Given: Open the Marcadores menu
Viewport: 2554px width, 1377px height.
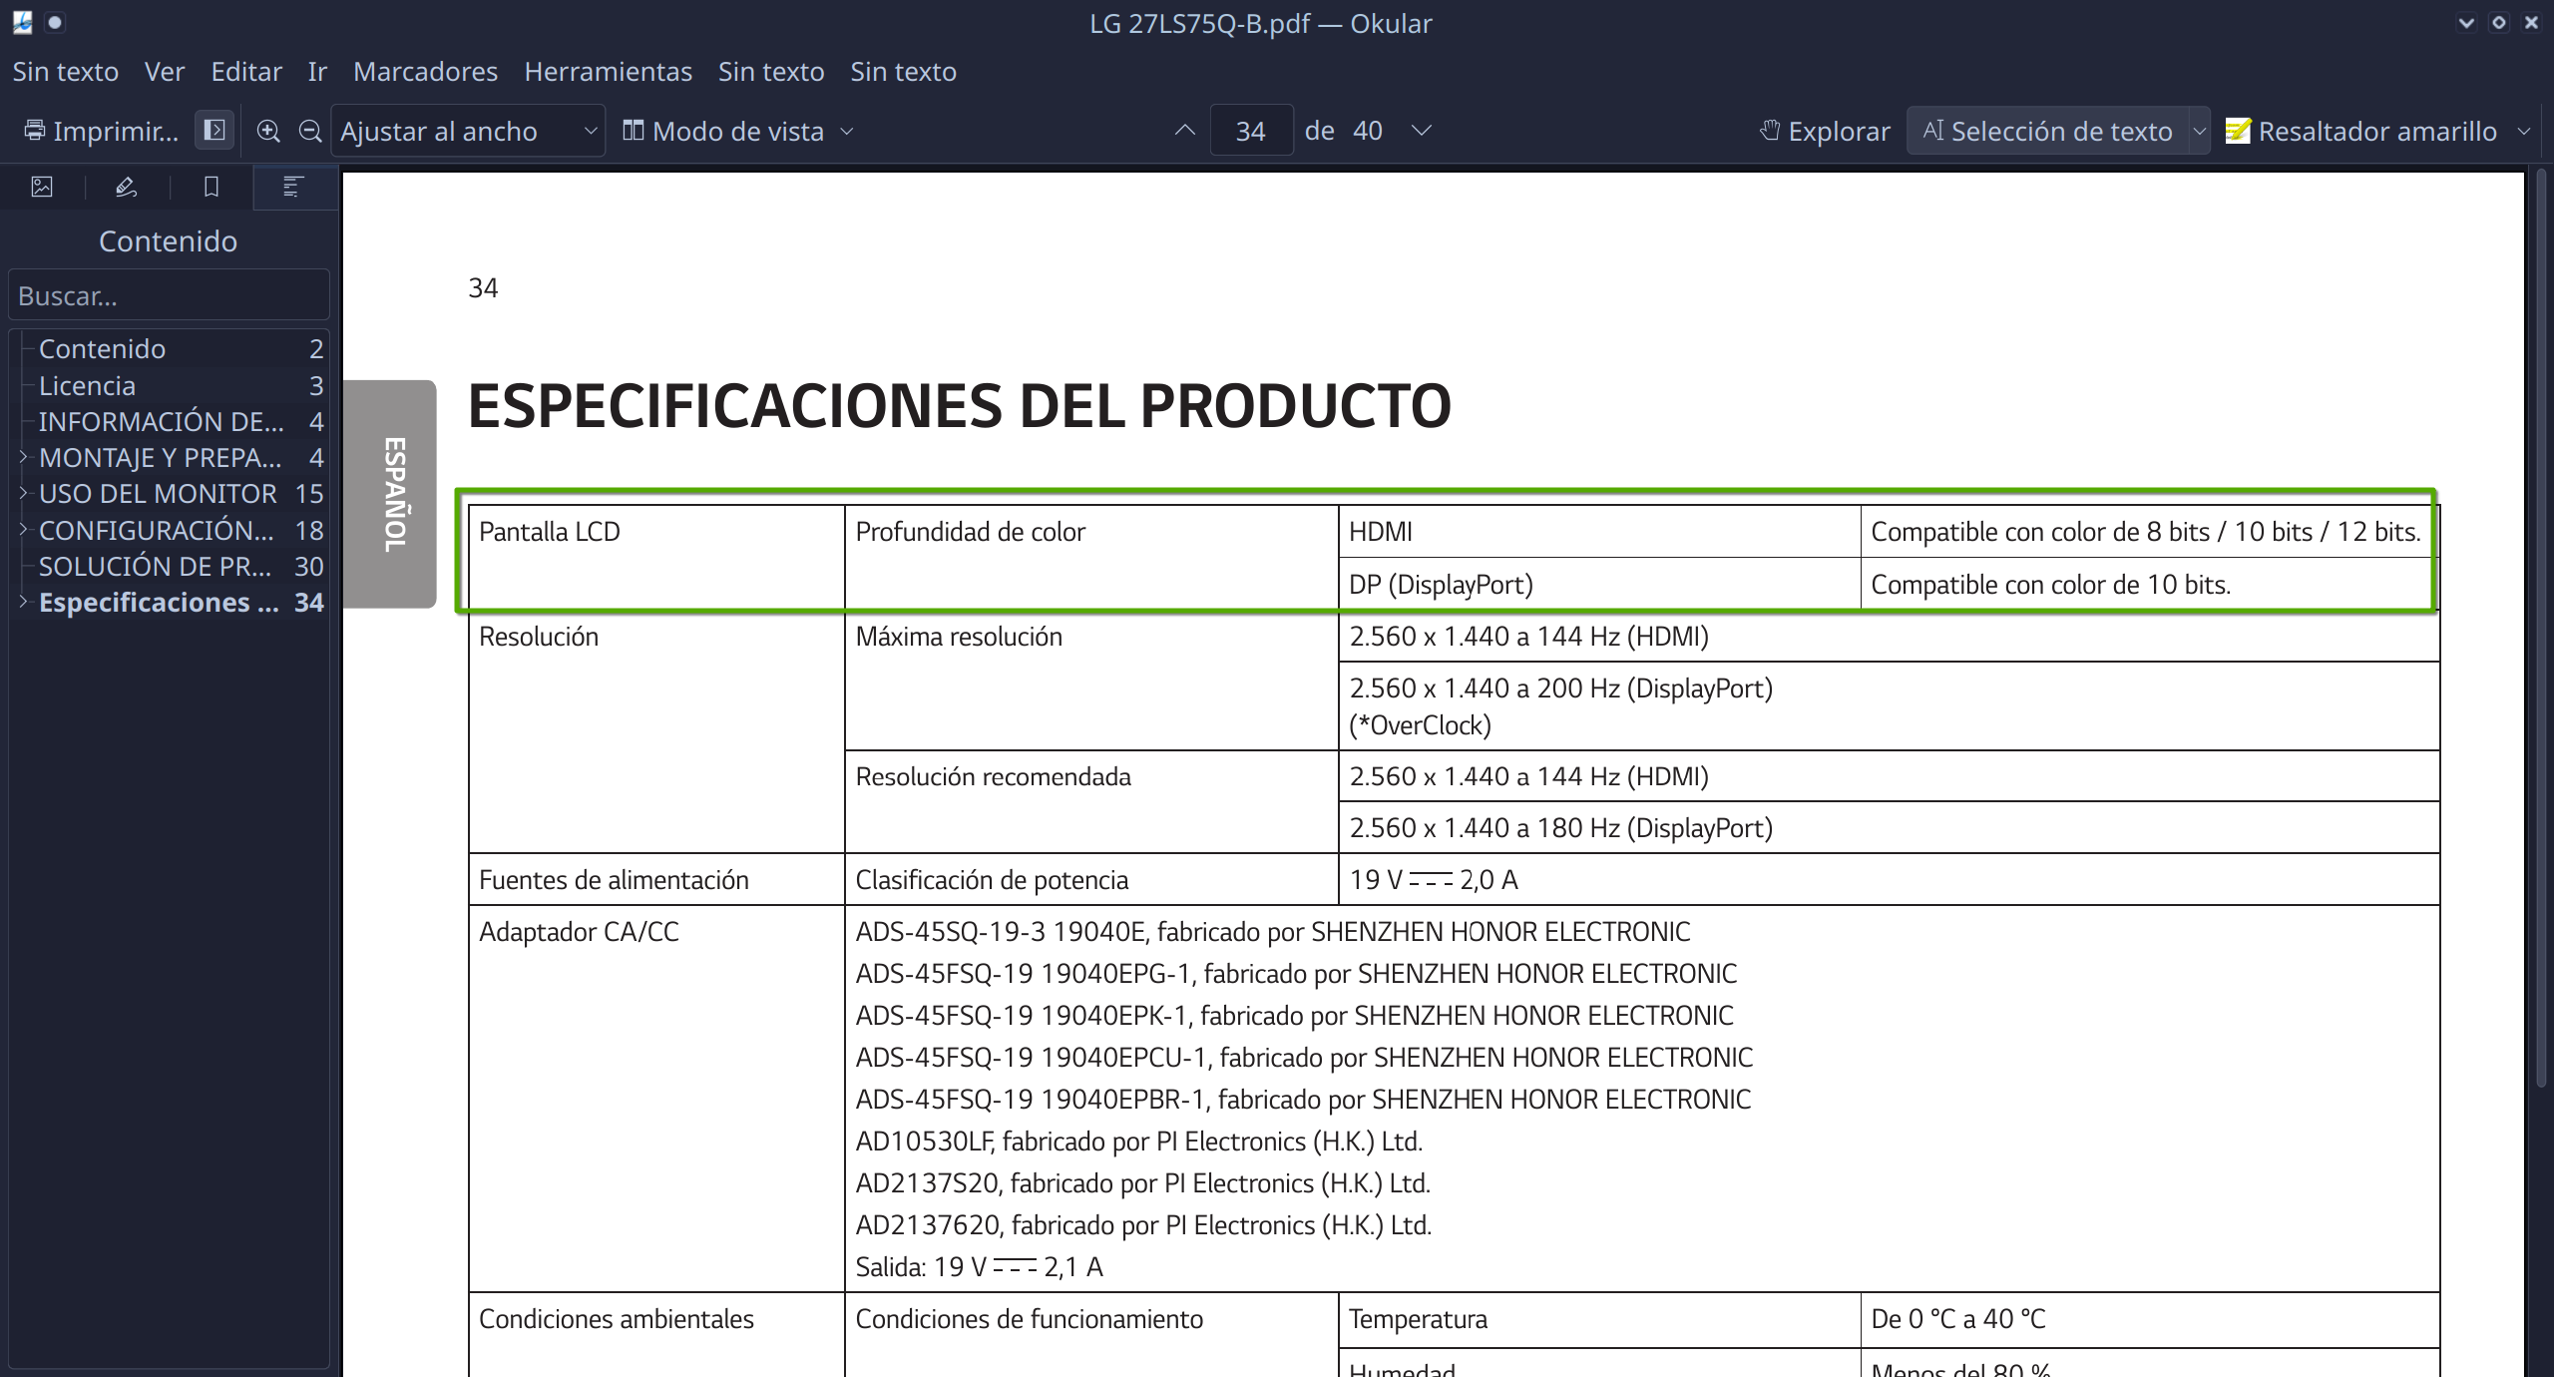Looking at the screenshot, I should click(x=425, y=72).
